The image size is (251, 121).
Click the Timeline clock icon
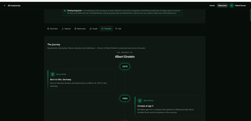[x=102, y=29]
